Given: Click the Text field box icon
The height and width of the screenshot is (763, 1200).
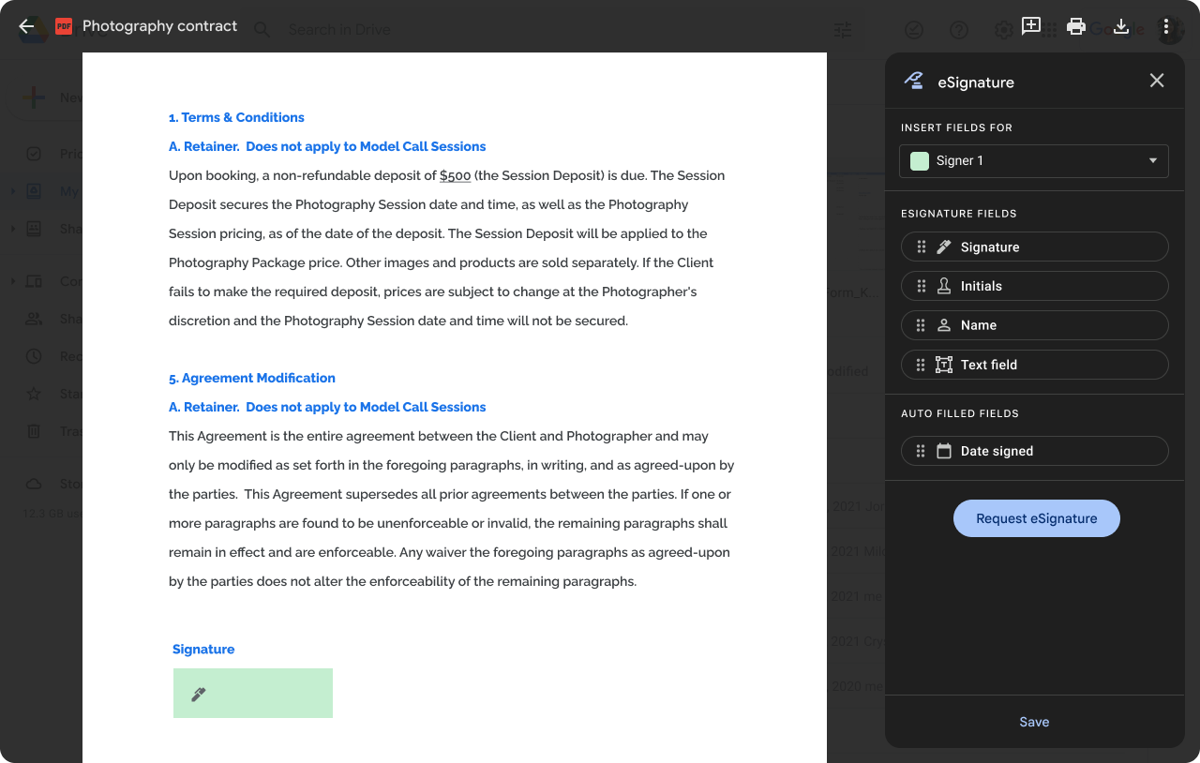Looking at the screenshot, I should pos(944,365).
